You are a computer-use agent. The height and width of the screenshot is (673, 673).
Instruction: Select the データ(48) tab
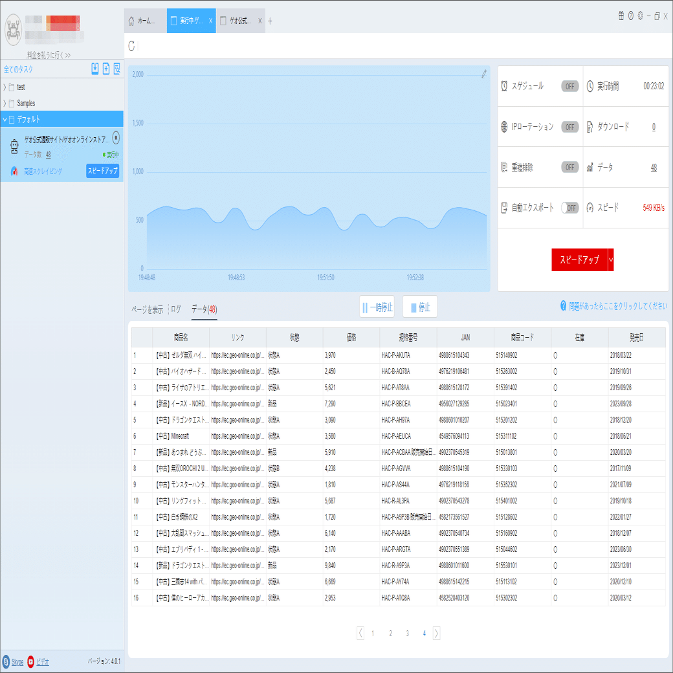click(204, 309)
